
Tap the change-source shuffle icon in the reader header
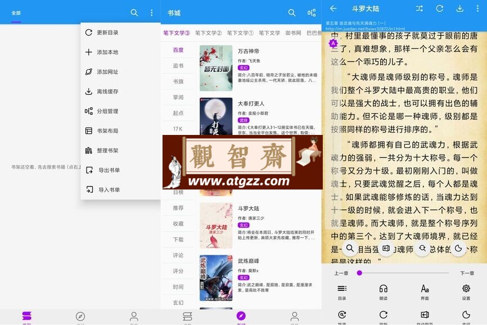point(420,8)
